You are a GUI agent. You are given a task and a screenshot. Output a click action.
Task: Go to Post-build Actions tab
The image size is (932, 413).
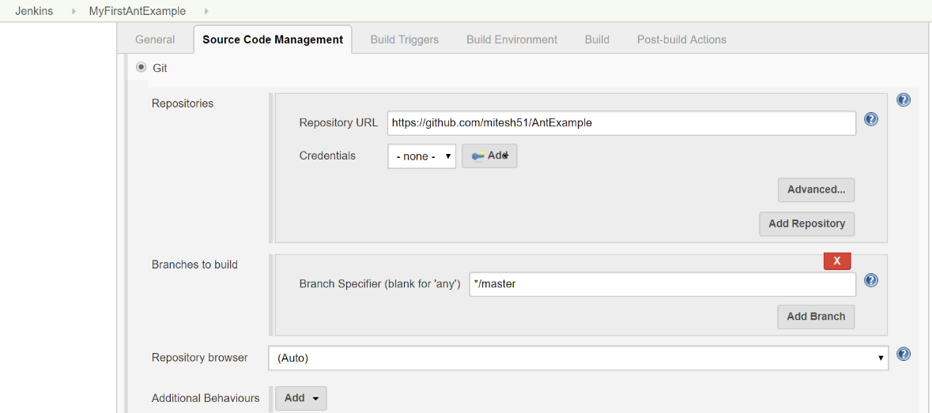click(681, 39)
